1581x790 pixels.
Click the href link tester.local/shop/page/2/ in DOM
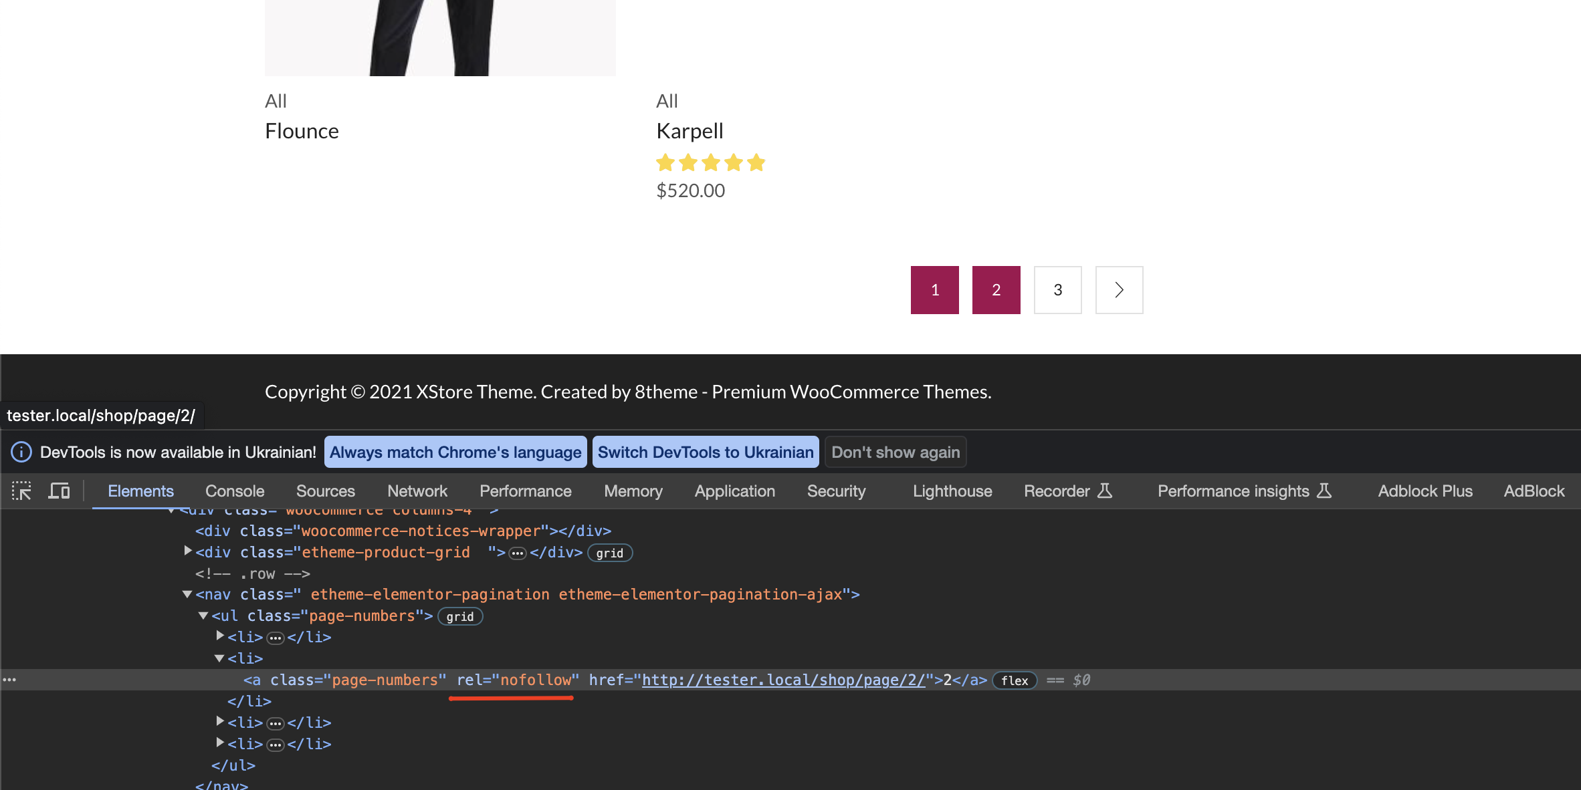tap(783, 680)
